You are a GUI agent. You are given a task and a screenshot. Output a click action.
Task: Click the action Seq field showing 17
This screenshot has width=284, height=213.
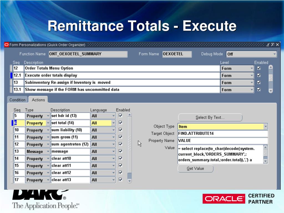point(19,180)
